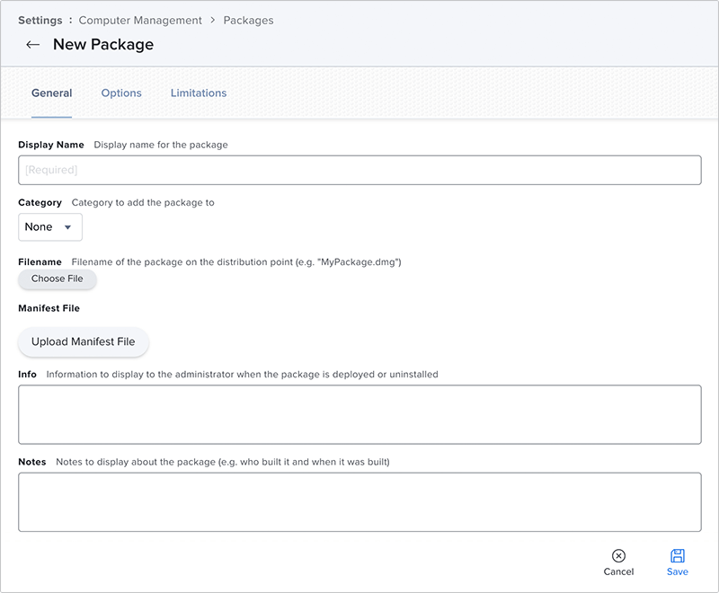Viewport: 719px width, 593px height.
Task: Click the Cancel circle-x icon
Action: point(618,556)
